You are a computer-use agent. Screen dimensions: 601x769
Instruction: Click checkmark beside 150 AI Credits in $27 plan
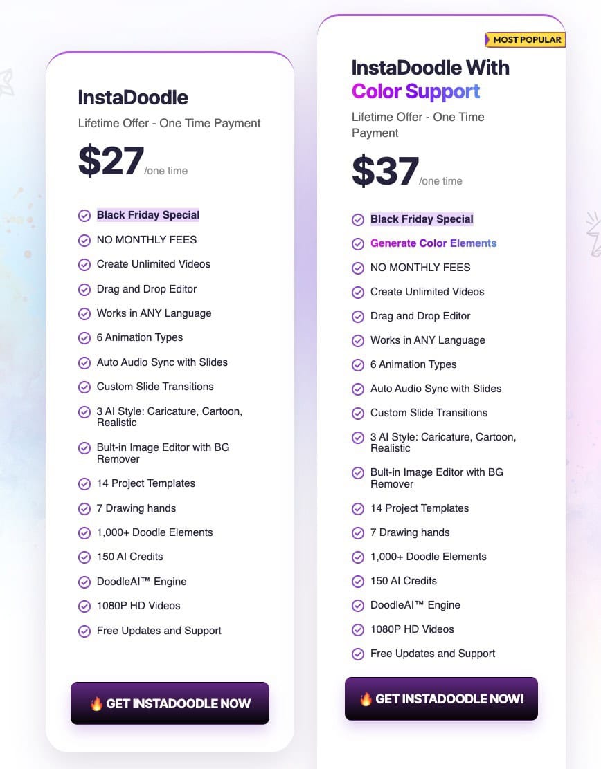(x=84, y=557)
